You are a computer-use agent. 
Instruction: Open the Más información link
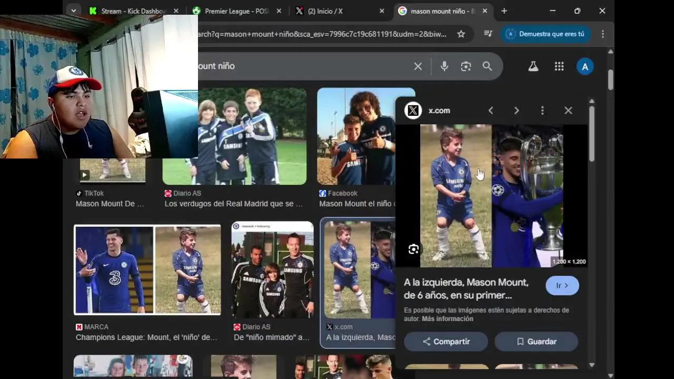[447, 318]
